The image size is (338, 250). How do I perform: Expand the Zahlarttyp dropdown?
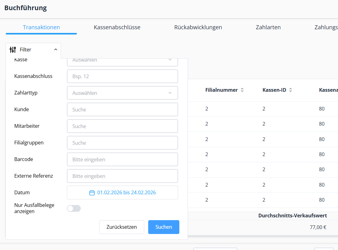tap(122, 93)
